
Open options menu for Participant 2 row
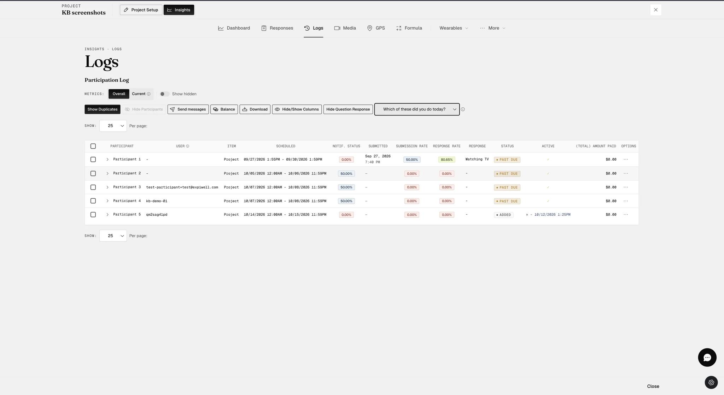[626, 173]
